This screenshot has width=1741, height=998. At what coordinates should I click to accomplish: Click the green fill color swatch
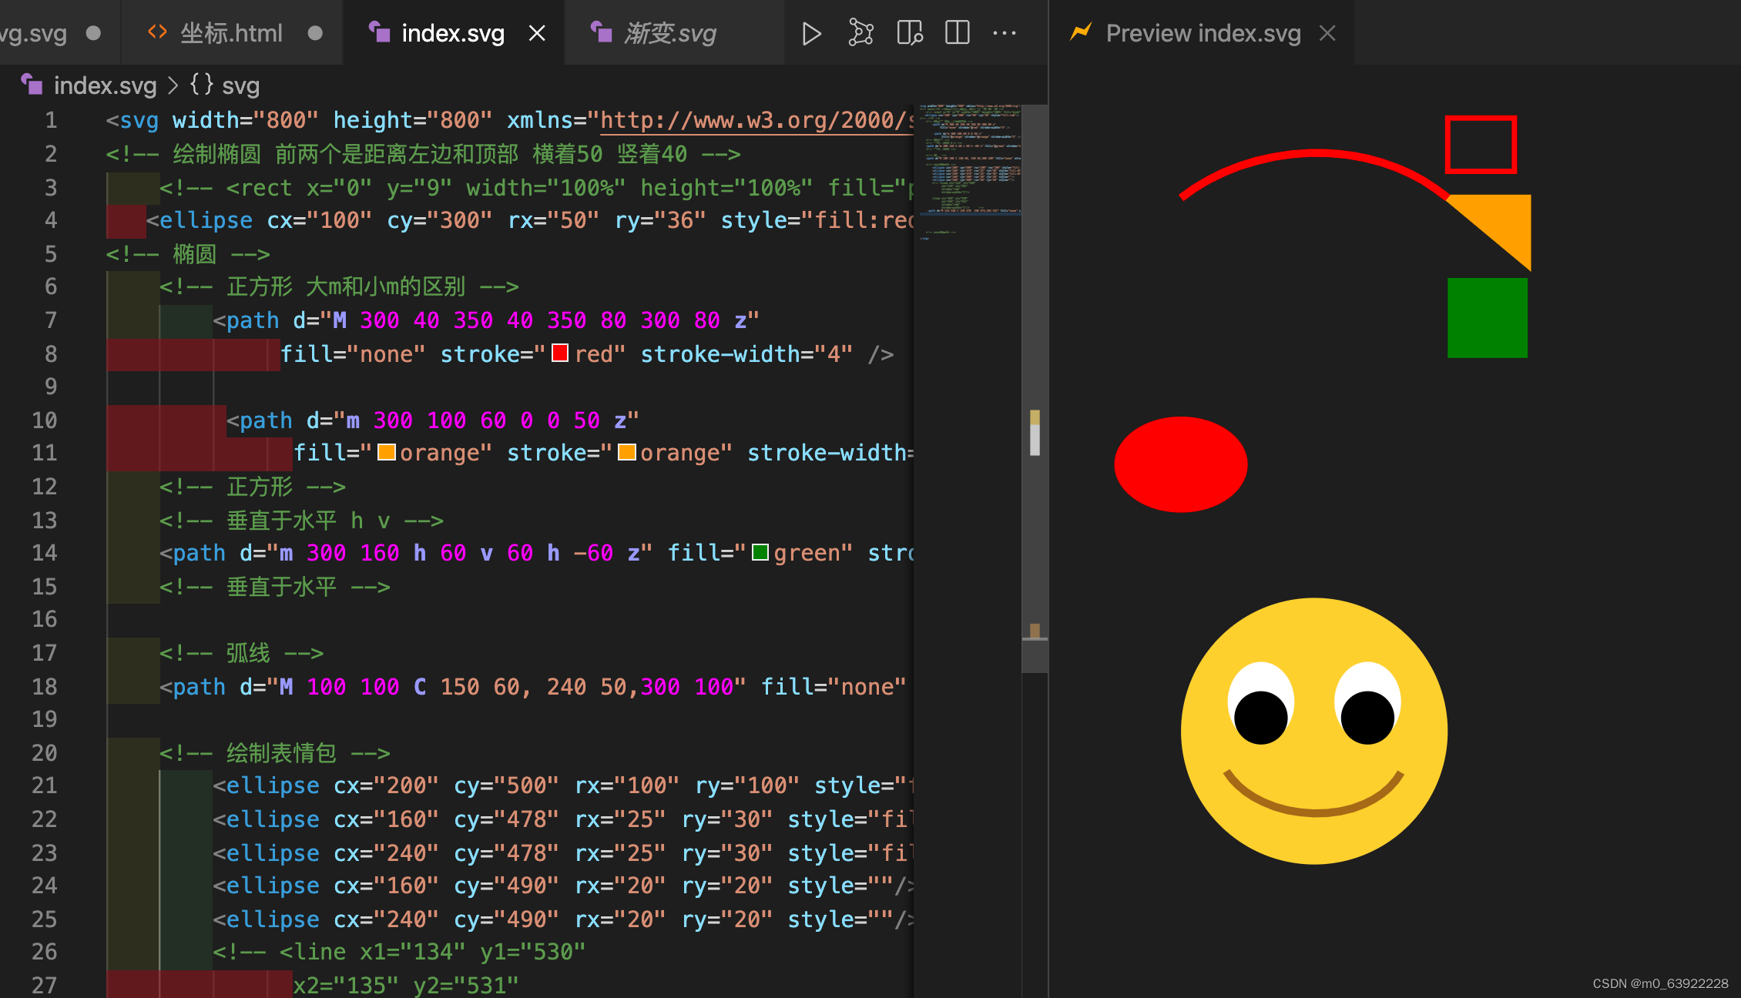[760, 552]
